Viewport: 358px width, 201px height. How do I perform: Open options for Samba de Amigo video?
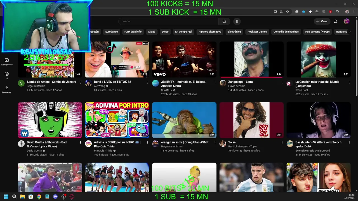81,82
